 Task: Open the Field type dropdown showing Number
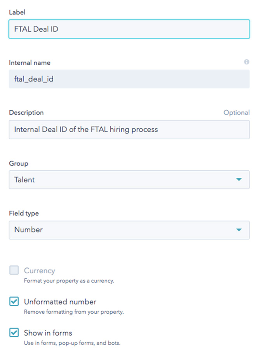click(x=129, y=230)
